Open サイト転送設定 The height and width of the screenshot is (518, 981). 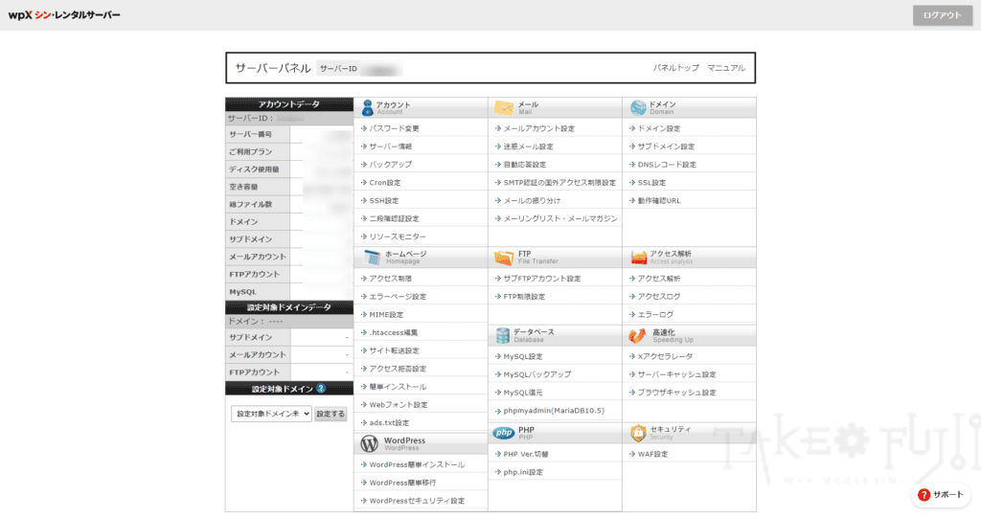[x=394, y=351]
